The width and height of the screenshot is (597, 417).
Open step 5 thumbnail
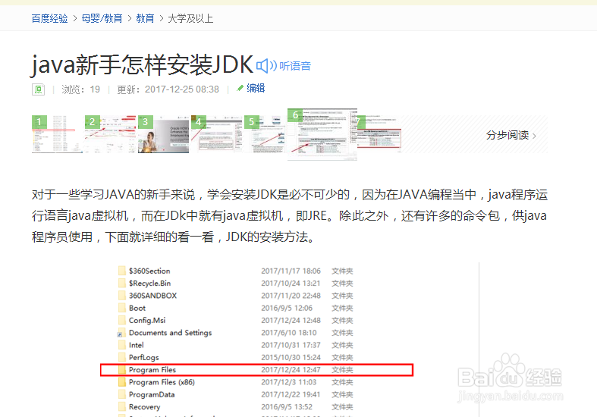[265, 134]
